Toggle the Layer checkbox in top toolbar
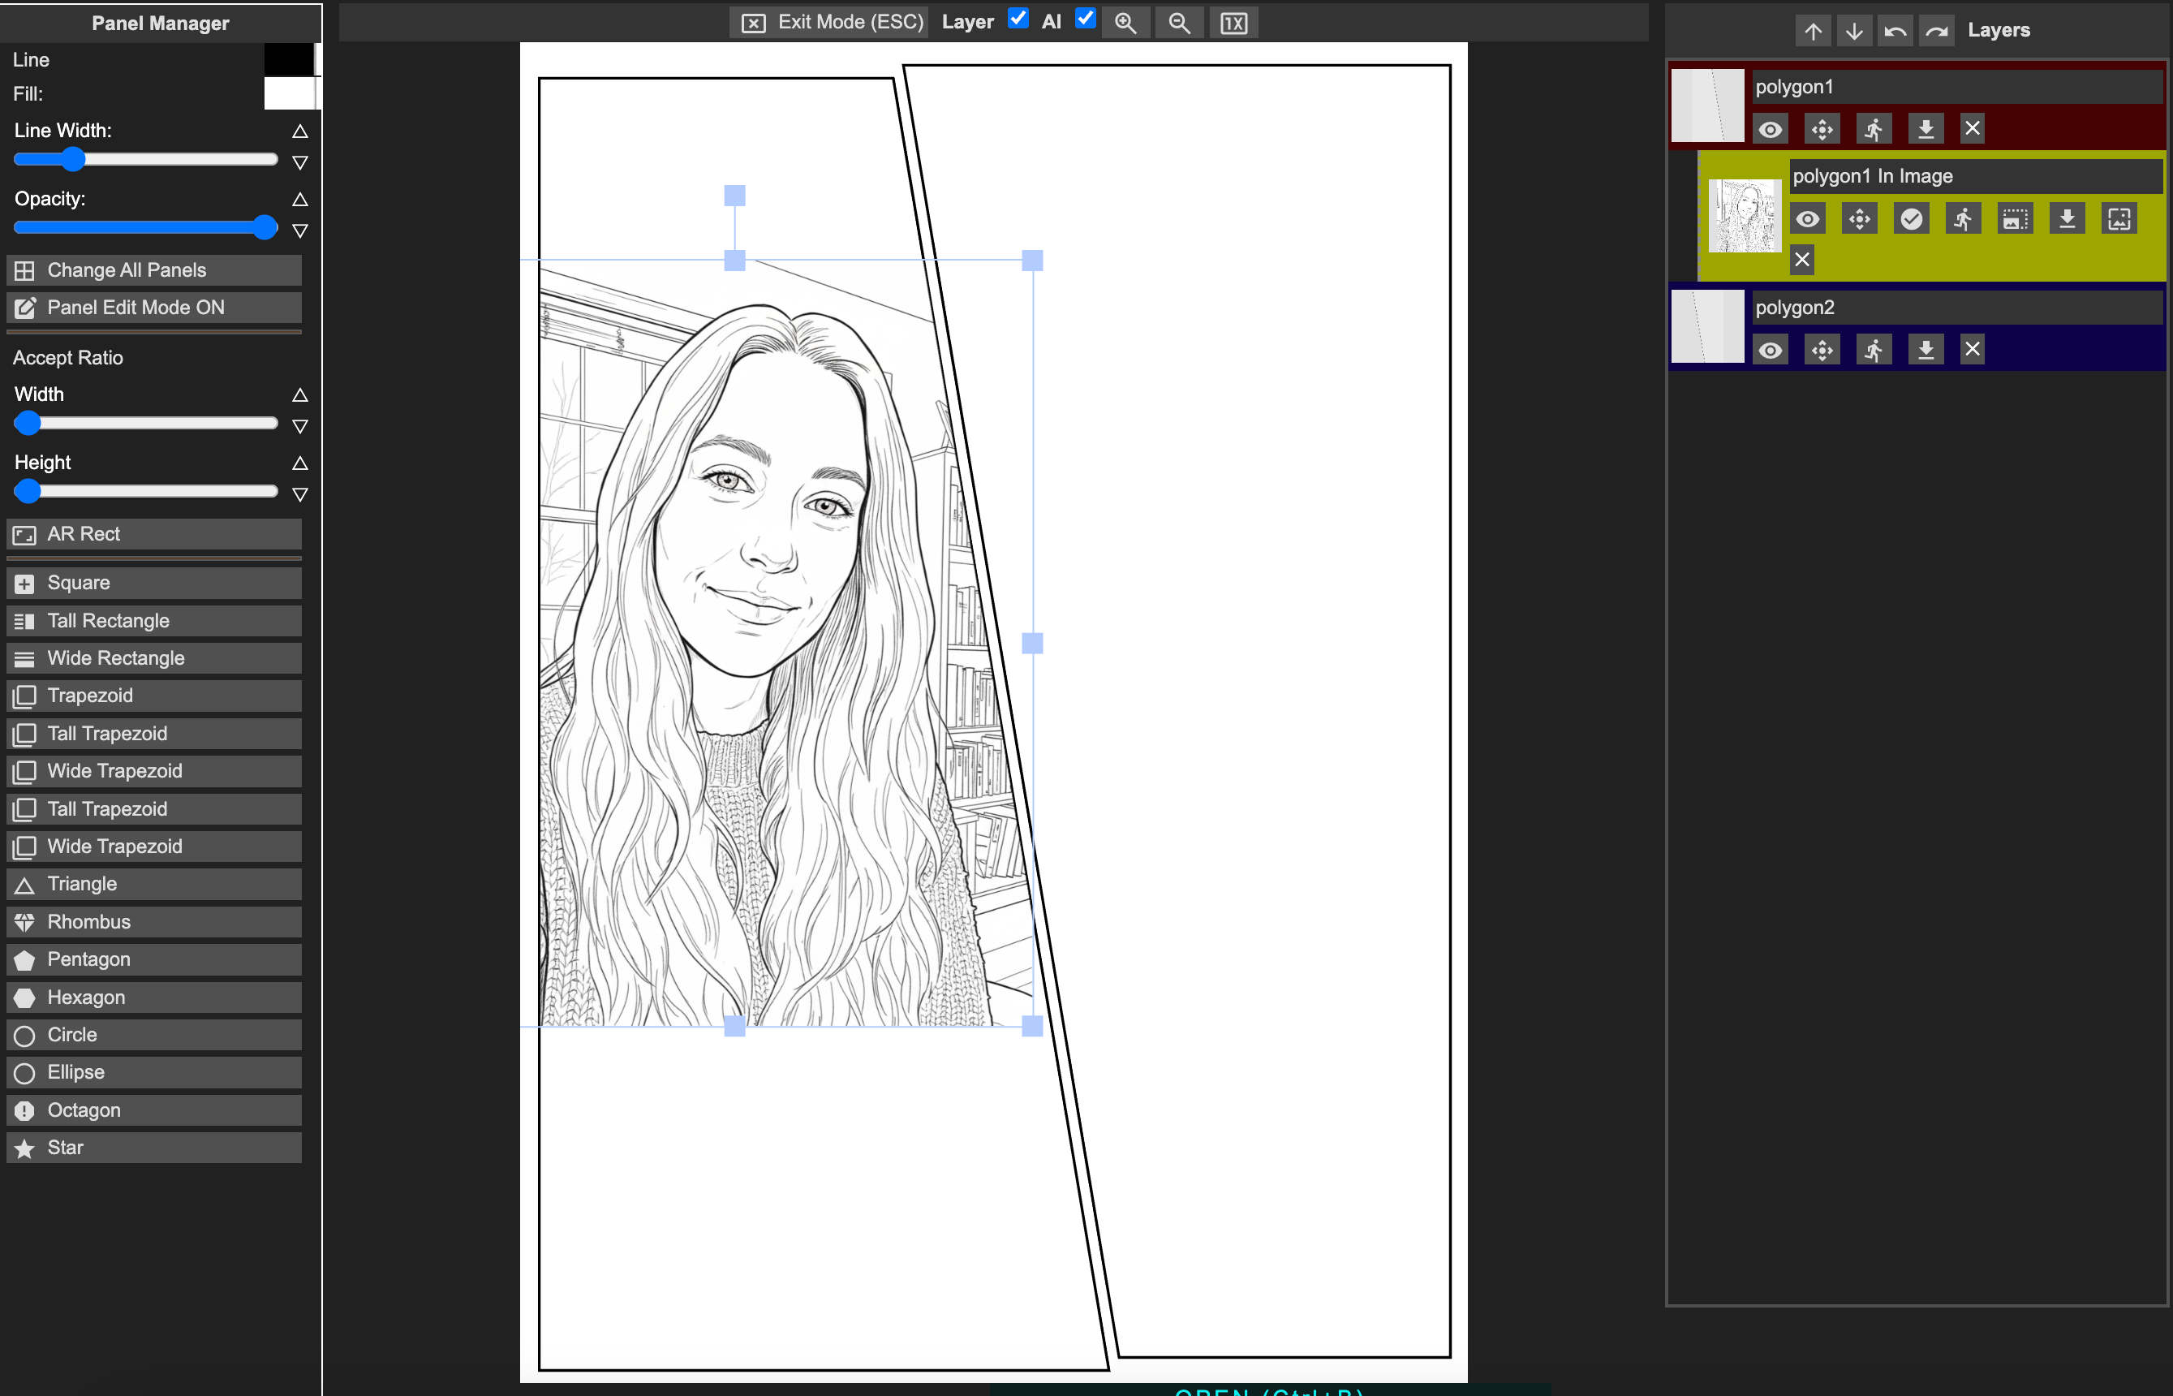The height and width of the screenshot is (1396, 2173). click(1018, 18)
